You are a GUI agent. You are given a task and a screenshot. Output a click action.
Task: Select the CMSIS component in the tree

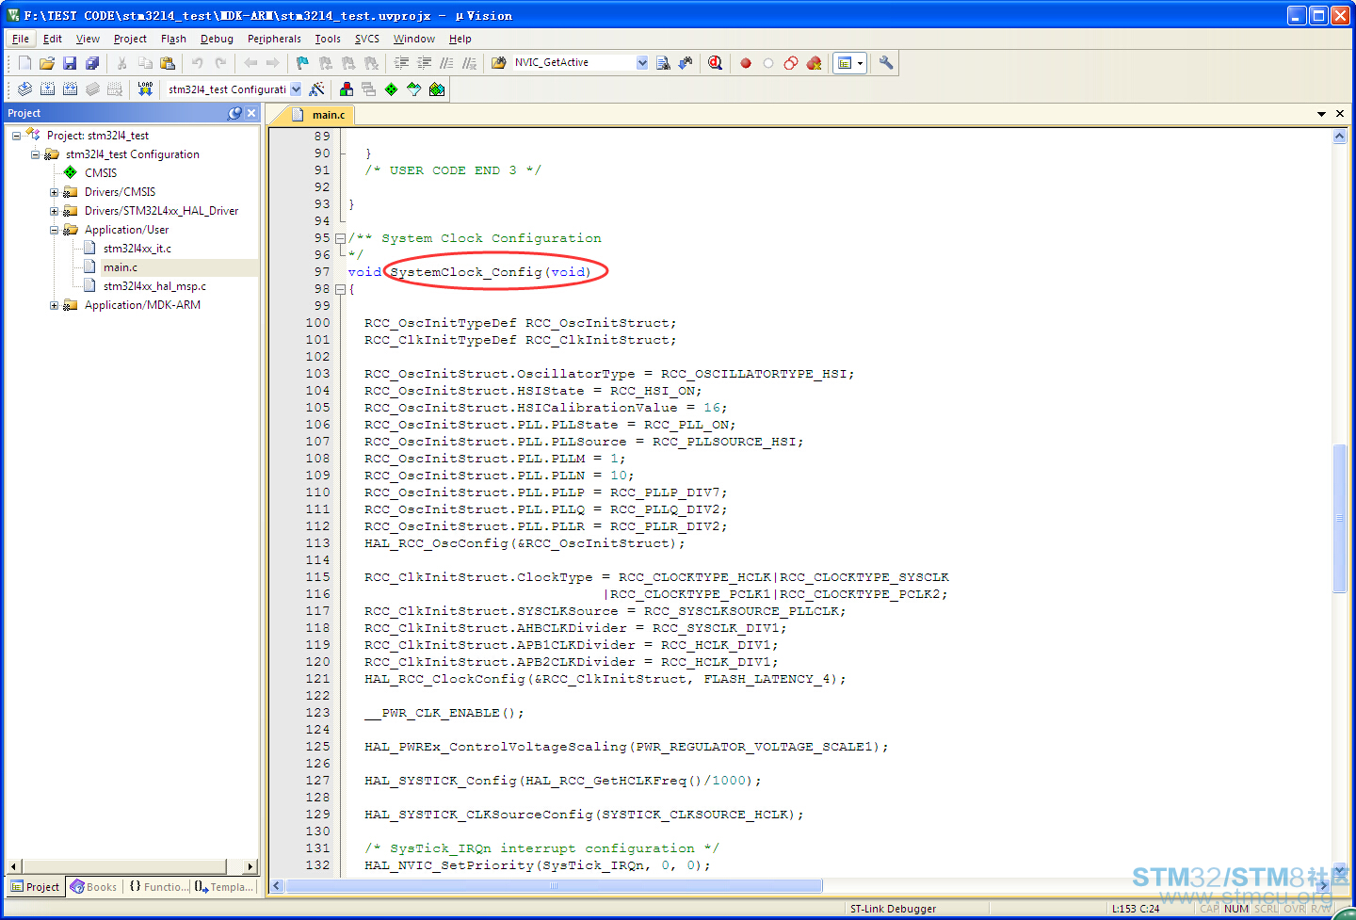(101, 173)
